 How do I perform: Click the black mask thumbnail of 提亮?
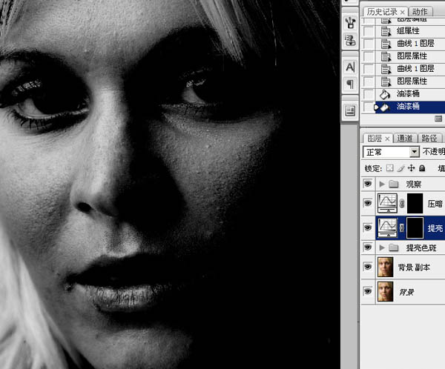(415, 227)
